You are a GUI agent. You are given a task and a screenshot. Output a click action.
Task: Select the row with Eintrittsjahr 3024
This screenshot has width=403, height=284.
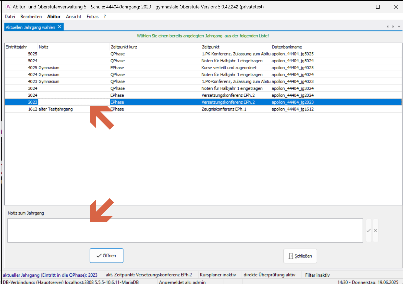[203, 88]
